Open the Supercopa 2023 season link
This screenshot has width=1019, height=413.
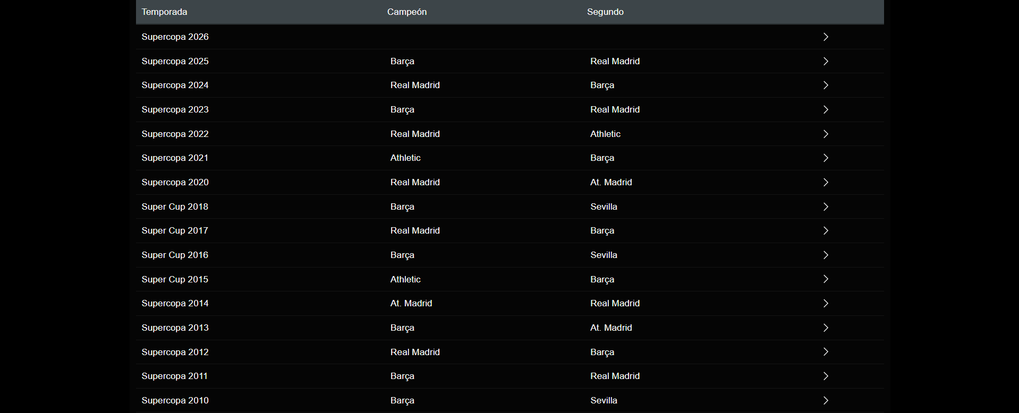(x=175, y=109)
